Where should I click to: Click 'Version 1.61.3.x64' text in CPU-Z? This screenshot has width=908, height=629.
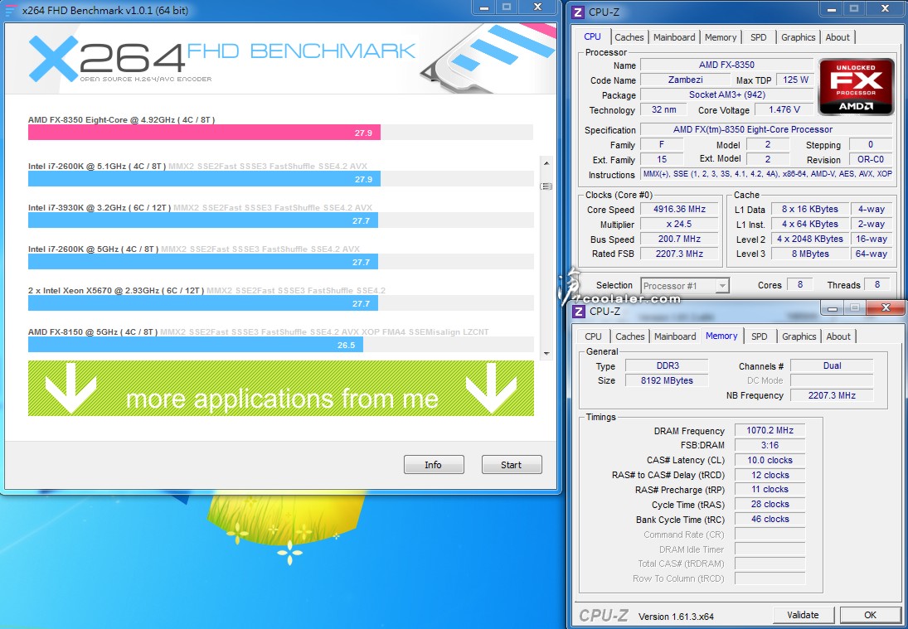(676, 617)
